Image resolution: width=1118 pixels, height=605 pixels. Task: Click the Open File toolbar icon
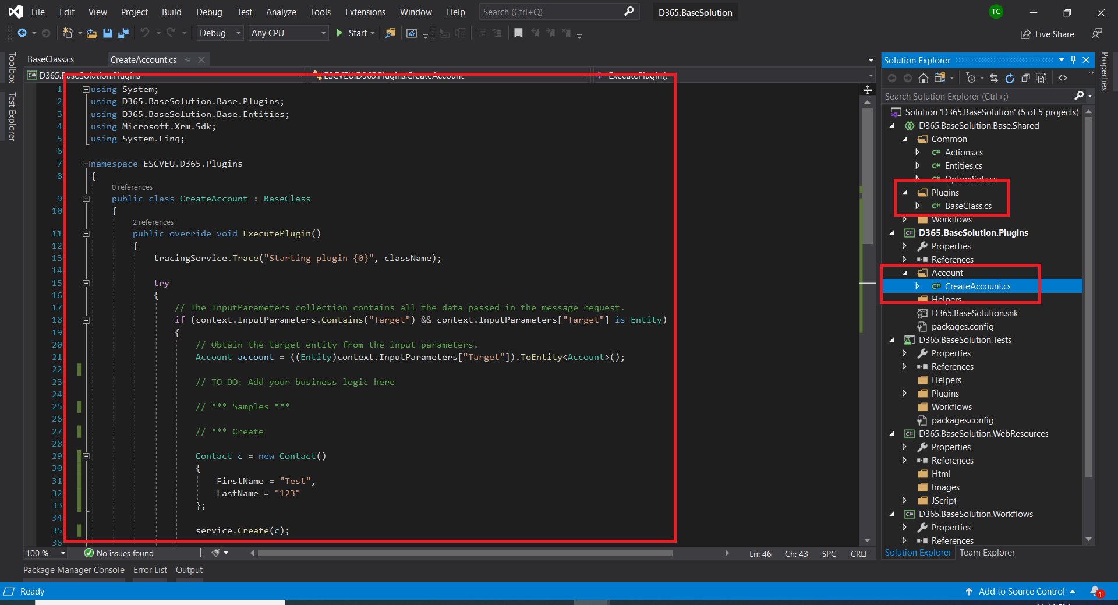tap(91, 33)
